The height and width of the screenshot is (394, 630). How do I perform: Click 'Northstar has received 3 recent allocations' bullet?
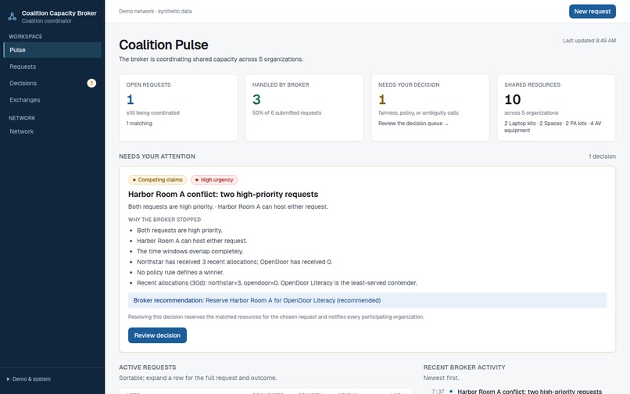[234, 262]
